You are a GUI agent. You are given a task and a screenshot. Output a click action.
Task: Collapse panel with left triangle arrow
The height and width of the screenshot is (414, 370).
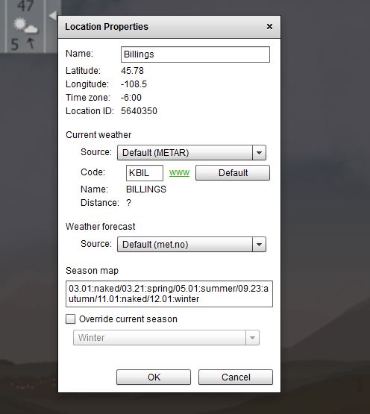pyautogui.click(x=53, y=16)
